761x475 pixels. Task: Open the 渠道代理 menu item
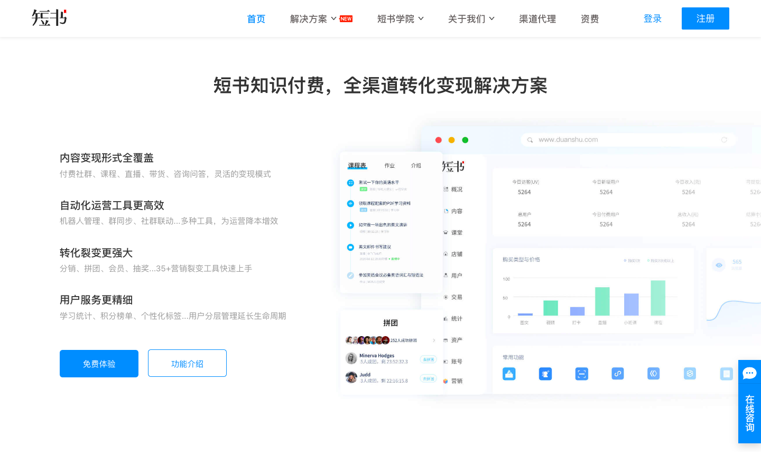[537, 18]
